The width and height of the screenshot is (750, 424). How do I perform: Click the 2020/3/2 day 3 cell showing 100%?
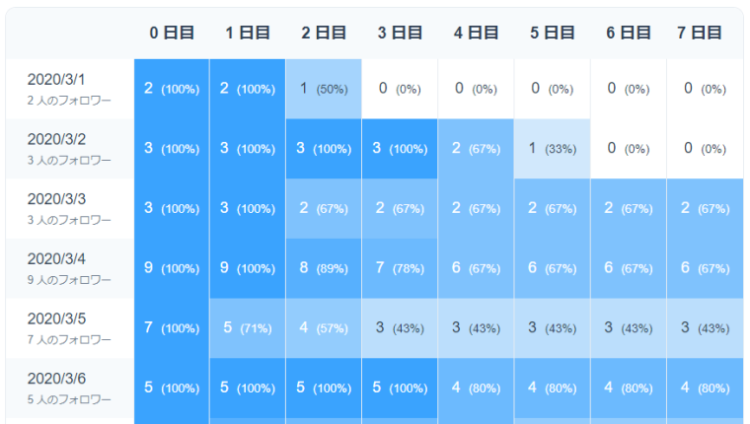400,149
